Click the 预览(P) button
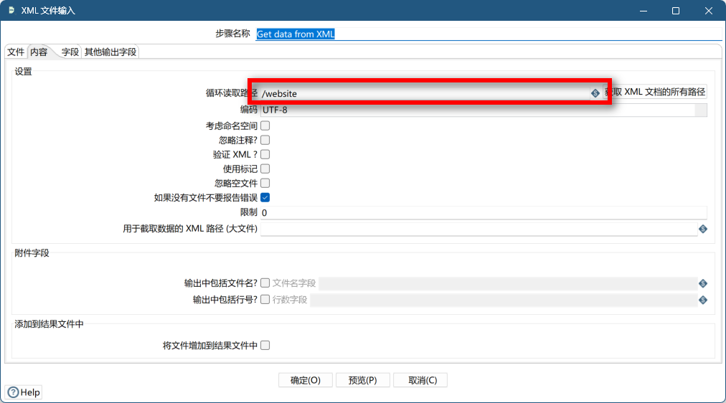 coord(362,380)
